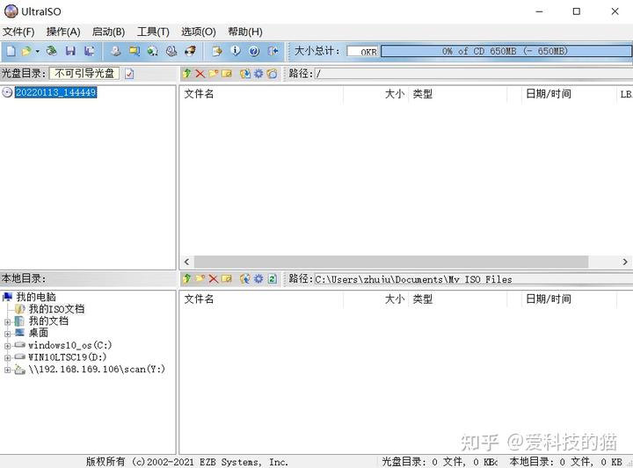Click the disc image path field showing /
The image size is (633, 468).
(473, 74)
